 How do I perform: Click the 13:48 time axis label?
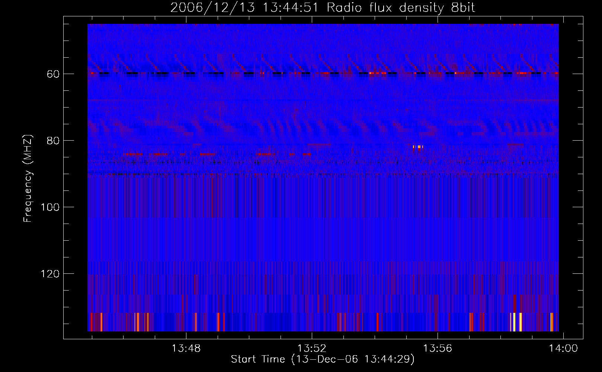(186, 348)
